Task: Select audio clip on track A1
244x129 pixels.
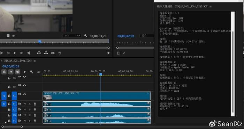Action: pos(97,104)
